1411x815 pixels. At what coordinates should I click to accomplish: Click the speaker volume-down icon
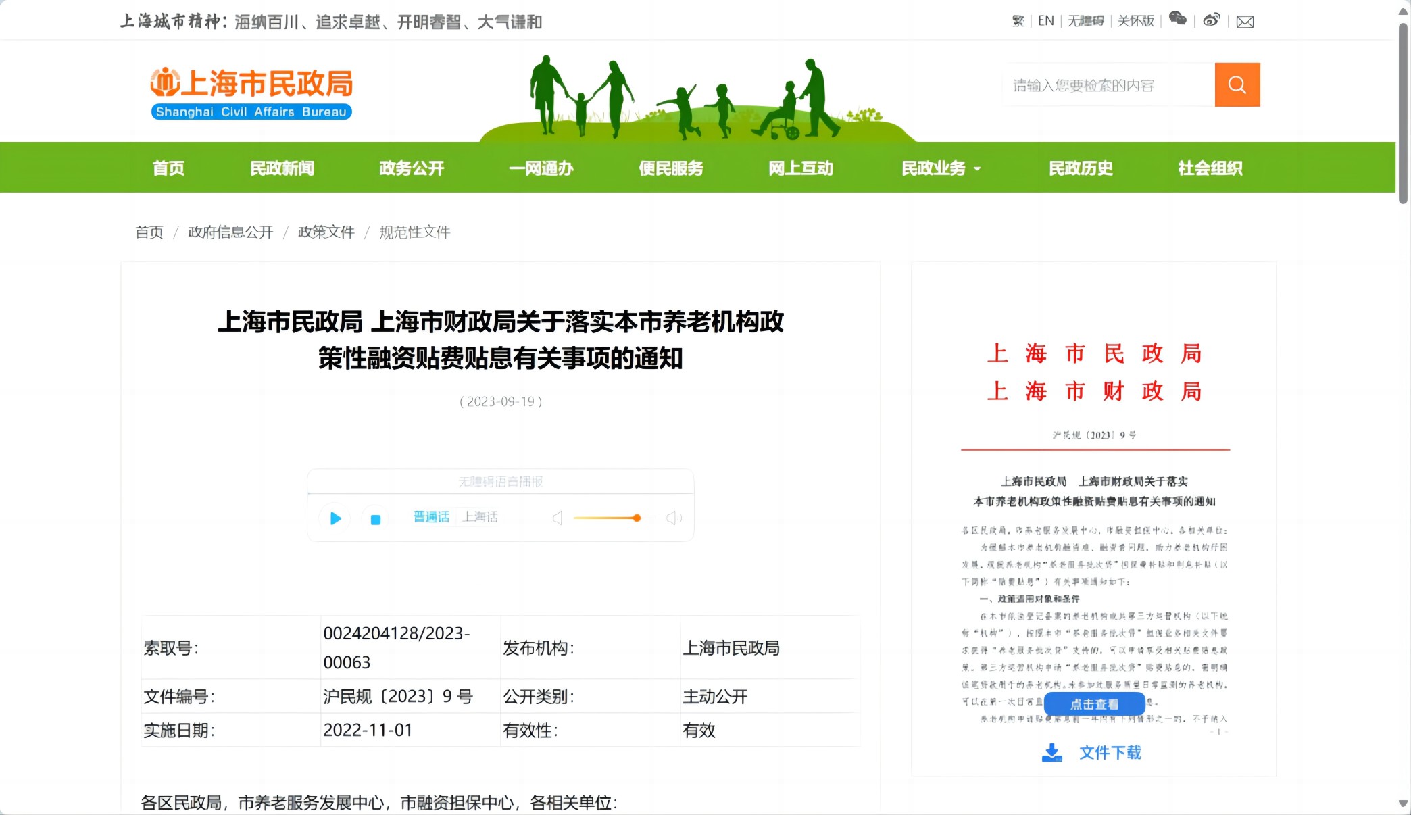coord(558,518)
